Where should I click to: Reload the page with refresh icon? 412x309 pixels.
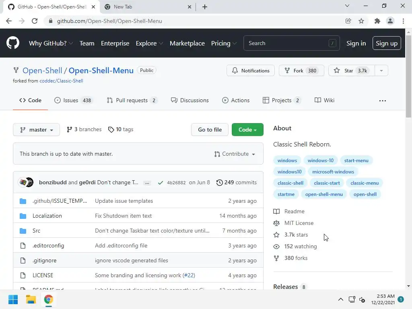(35, 21)
